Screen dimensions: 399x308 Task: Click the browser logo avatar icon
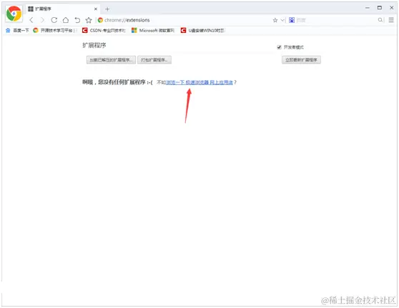(14, 14)
